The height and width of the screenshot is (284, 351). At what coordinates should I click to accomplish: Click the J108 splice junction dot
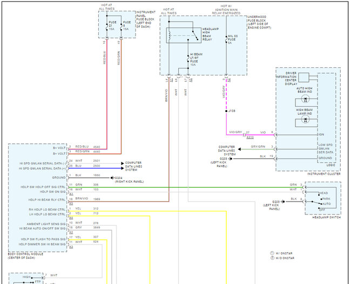click(x=226, y=111)
